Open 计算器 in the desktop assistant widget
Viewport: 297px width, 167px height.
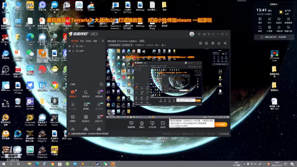tap(270, 29)
